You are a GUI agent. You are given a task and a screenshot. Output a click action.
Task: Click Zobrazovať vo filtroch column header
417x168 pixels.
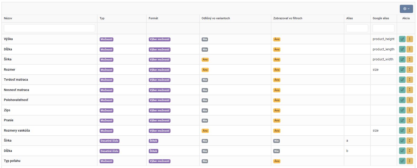(288, 18)
